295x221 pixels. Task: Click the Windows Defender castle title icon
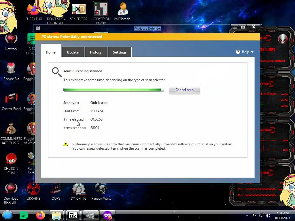click(x=38, y=28)
